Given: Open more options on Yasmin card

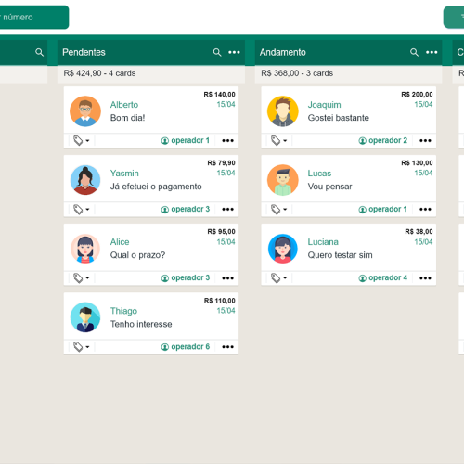Looking at the screenshot, I should [x=227, y=210].
